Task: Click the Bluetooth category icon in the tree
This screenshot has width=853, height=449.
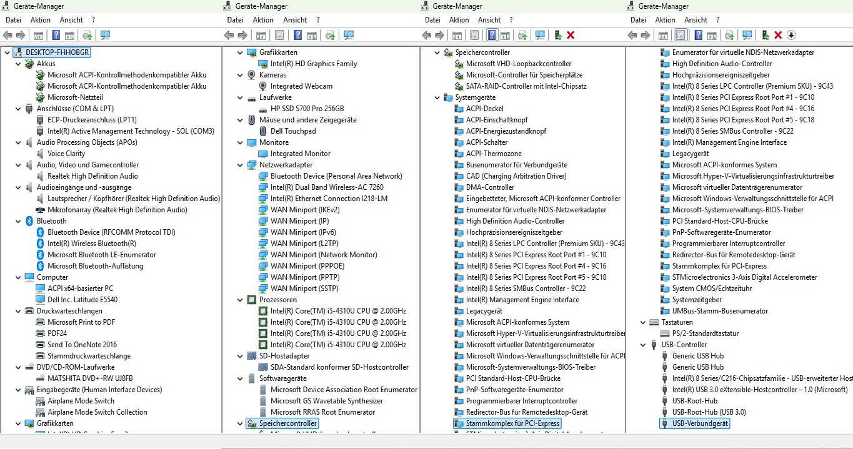Action: point(29,221)
